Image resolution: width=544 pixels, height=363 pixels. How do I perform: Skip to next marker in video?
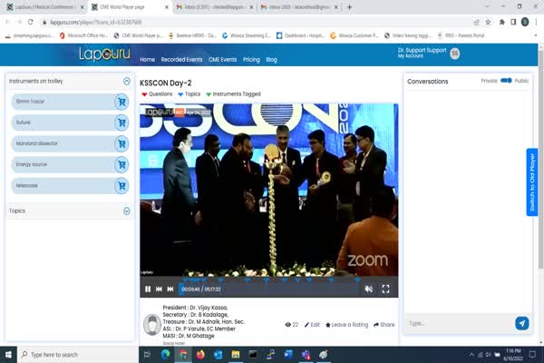tap(170, 289)
